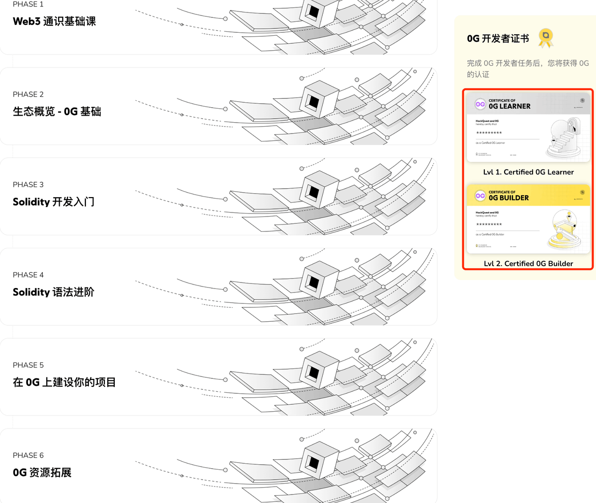Viewport: 596px width, 503px height.
Task: Click the small round icon on Learner certificate header
Action: [583, 100]
